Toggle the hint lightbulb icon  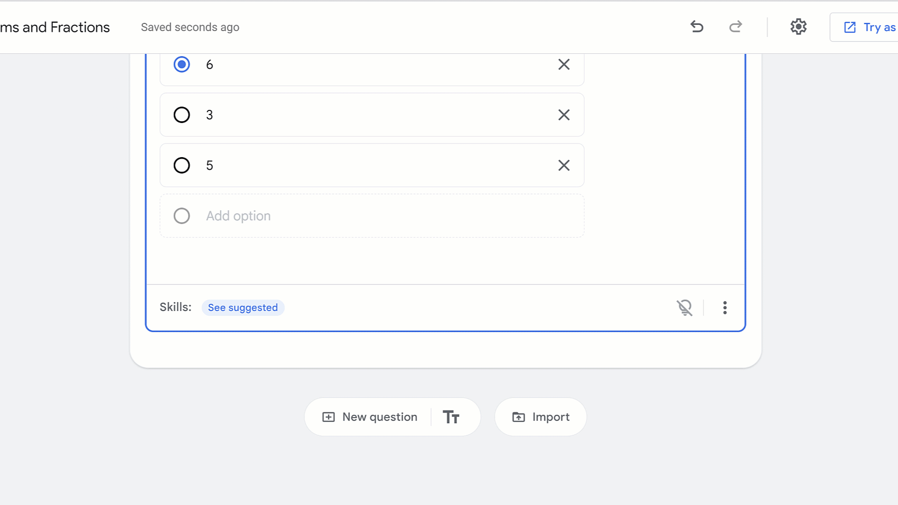[x=684, y=308]
